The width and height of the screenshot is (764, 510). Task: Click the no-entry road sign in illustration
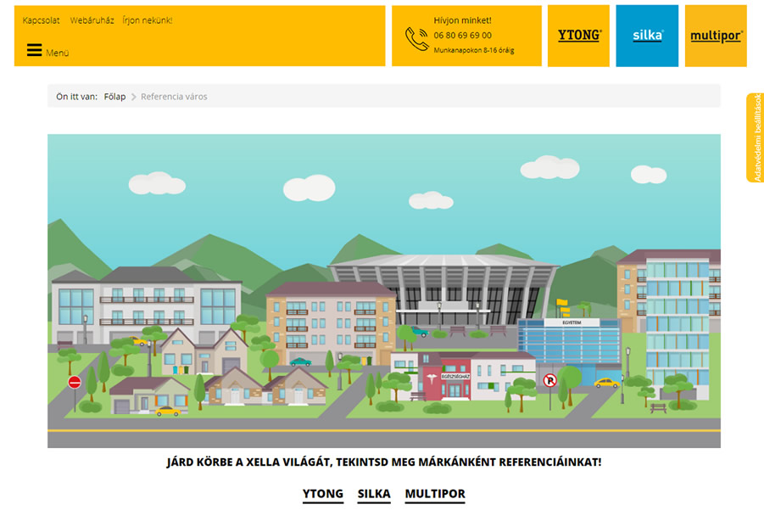[x=75, y=382]
